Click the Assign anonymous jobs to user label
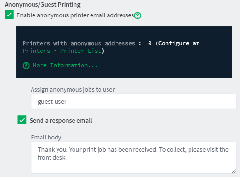 (73, 89)
